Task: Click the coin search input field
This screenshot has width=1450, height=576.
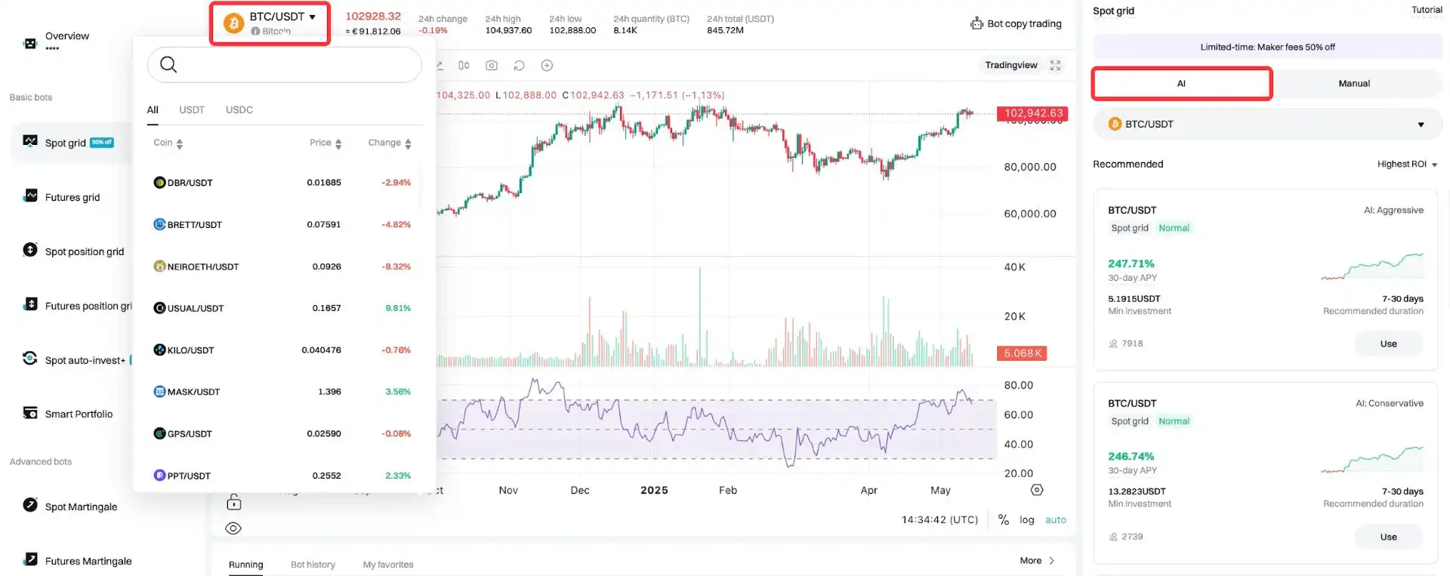Action: point(295,65)
